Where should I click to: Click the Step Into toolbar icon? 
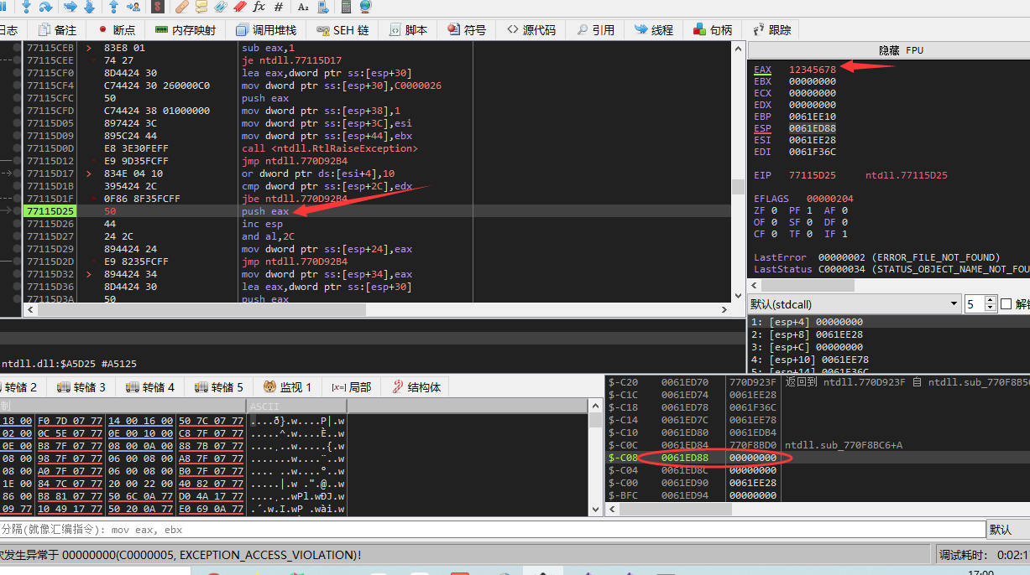tap(27, 7)
